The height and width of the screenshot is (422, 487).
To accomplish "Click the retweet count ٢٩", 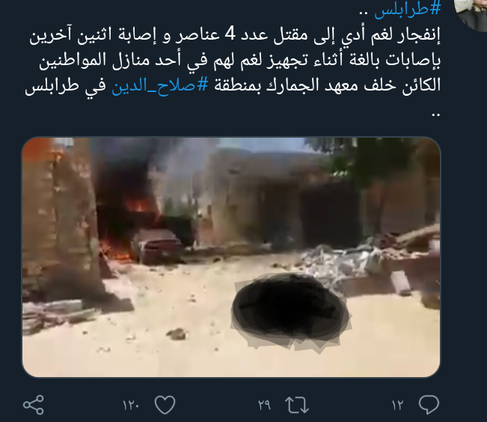I will [x=264, y=406].
